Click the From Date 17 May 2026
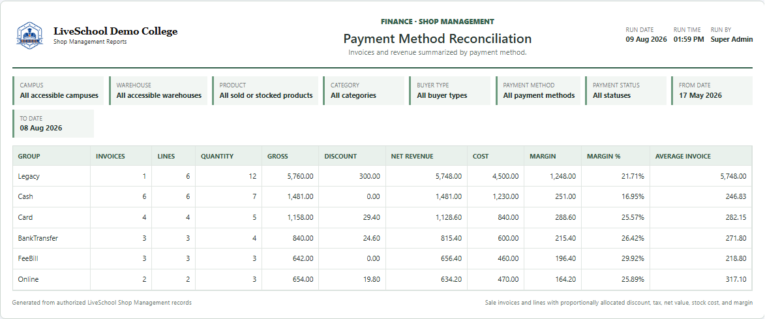This screenshot has width=765, height=319. (x=700, y=96)
